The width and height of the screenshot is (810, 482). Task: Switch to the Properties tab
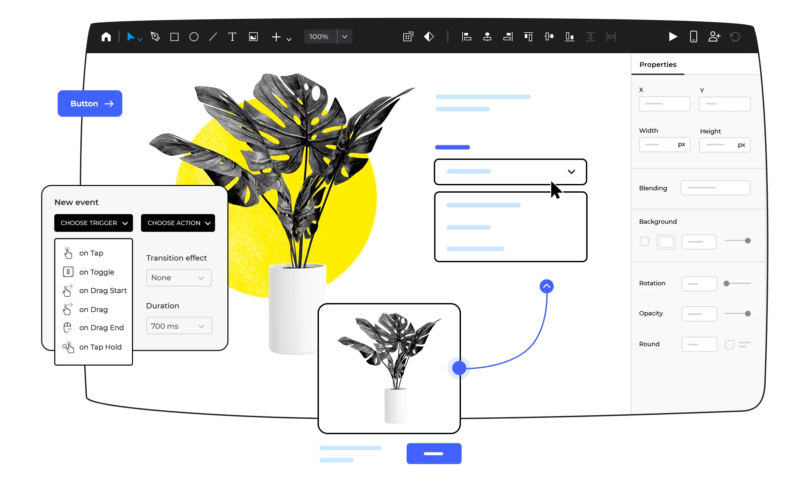pos(658,65)
